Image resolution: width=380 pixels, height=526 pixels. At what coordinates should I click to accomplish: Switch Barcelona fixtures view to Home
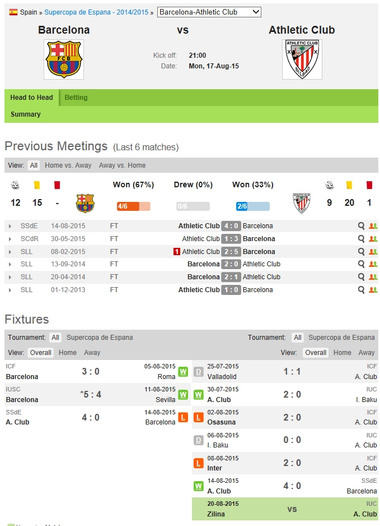pos(68,353)
